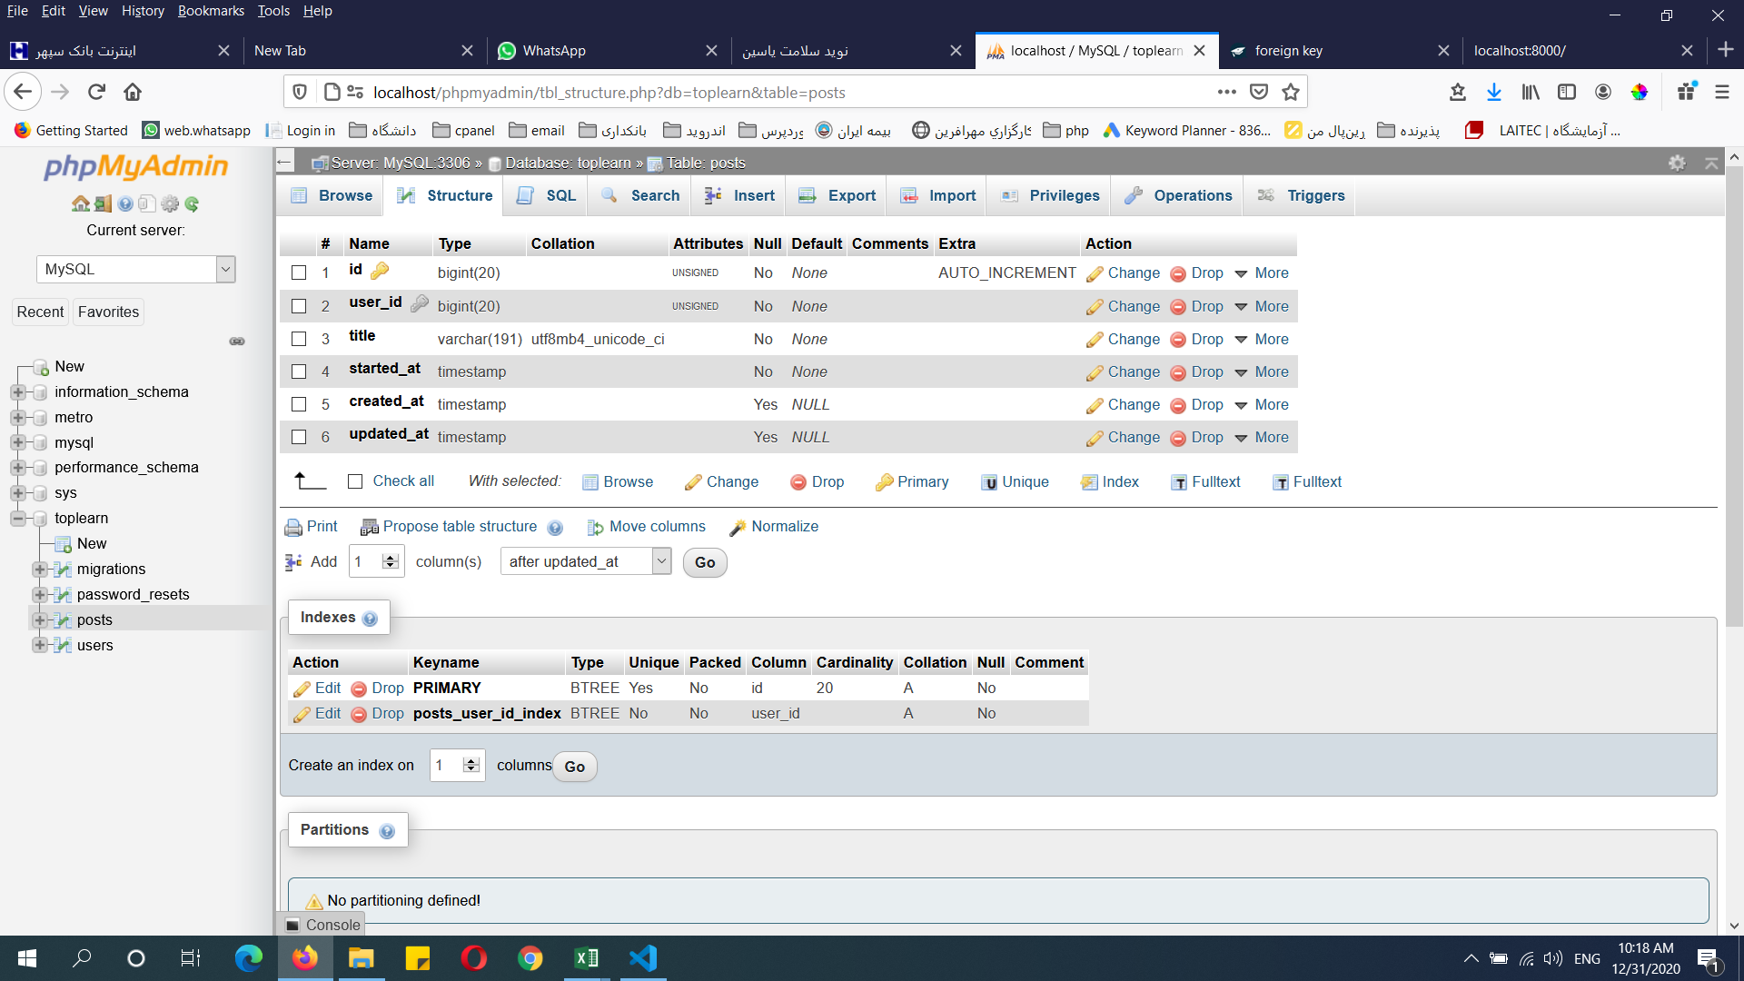Tick the checkbox for the started_at column

tap(299, 372)
